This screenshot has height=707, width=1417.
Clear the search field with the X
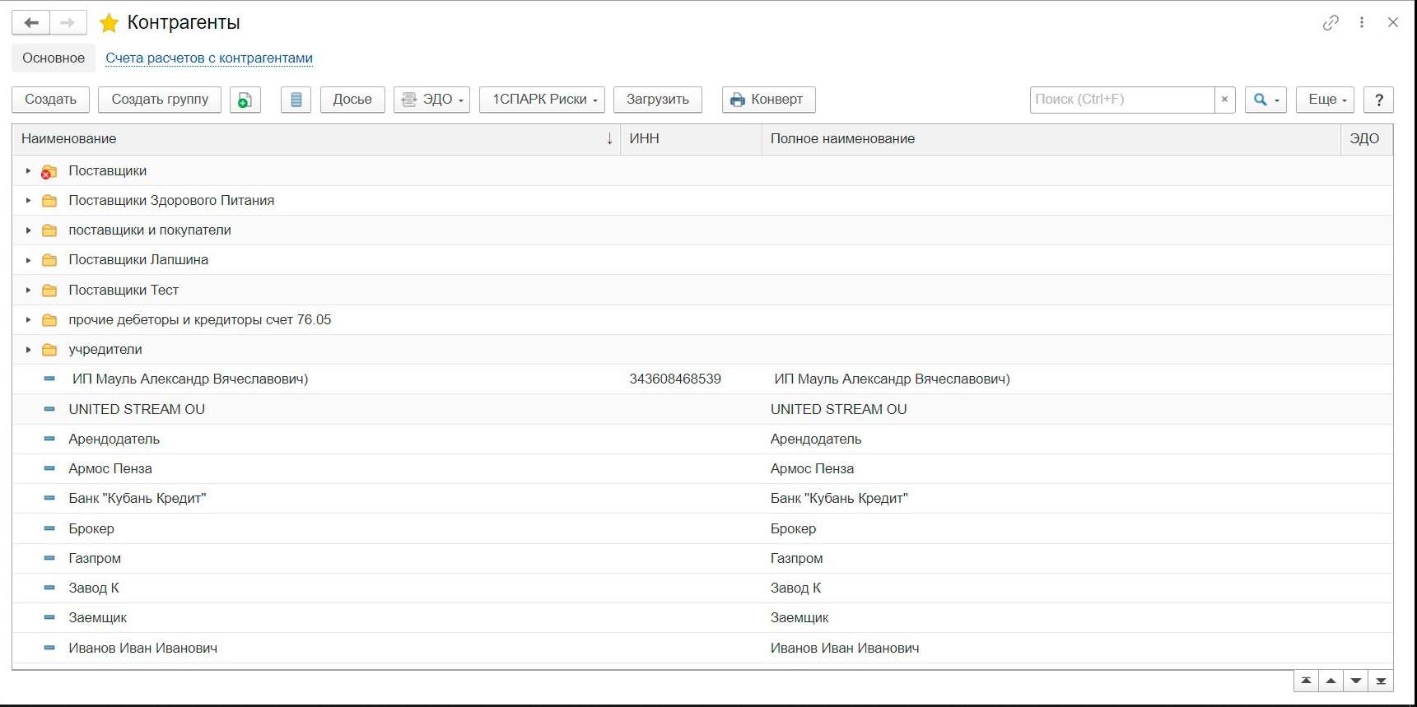coord(1224,100)
